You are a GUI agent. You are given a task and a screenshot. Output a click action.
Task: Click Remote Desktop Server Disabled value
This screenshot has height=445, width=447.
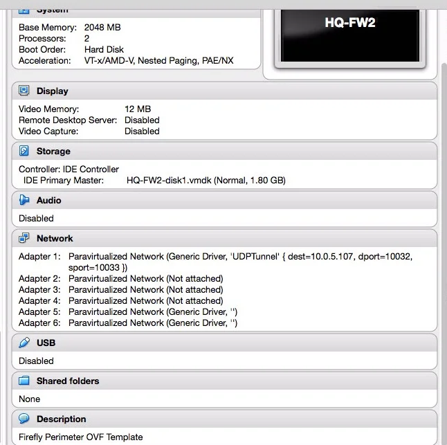(142, 120)
